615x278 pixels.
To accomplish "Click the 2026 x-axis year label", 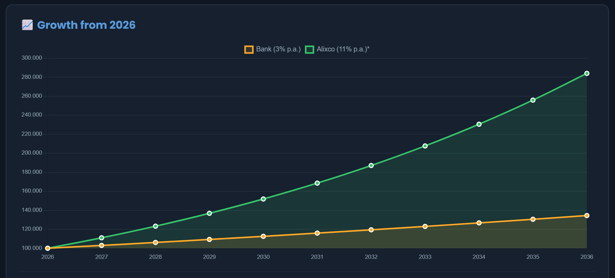I will (x=48, y=257).
